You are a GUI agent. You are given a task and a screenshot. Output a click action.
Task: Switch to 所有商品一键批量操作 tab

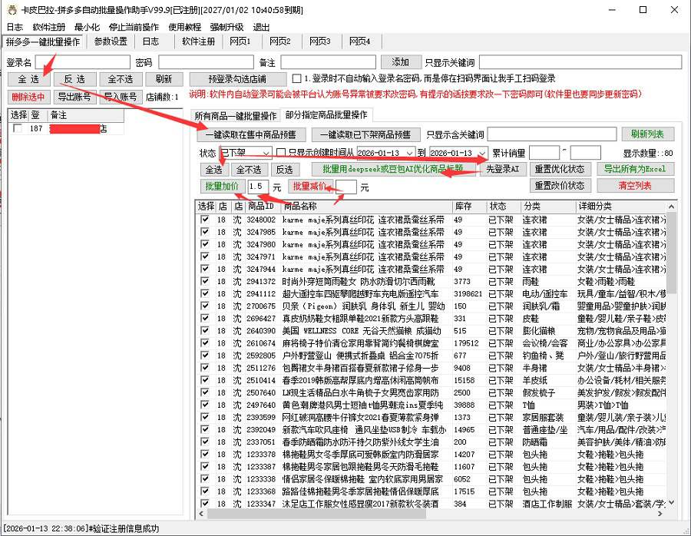(x=235, y=116)
